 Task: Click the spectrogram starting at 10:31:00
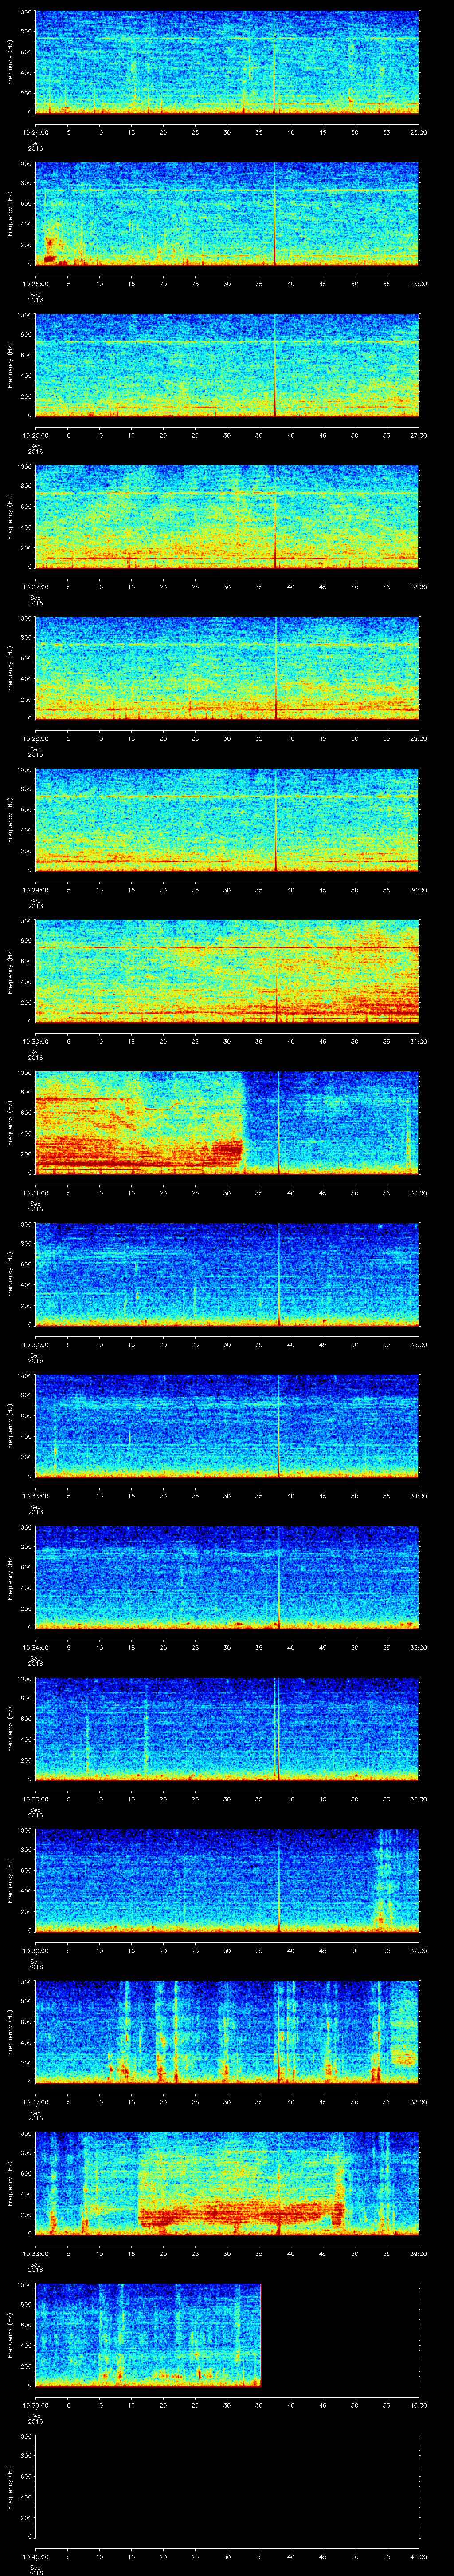227,1123
